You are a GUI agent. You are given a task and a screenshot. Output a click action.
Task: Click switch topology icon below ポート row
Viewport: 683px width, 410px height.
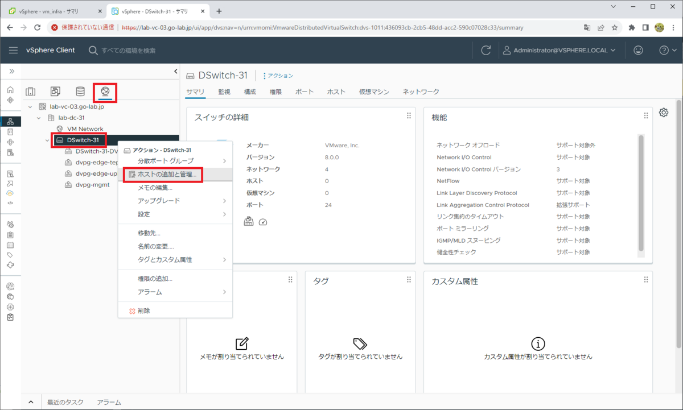point(249,222)
